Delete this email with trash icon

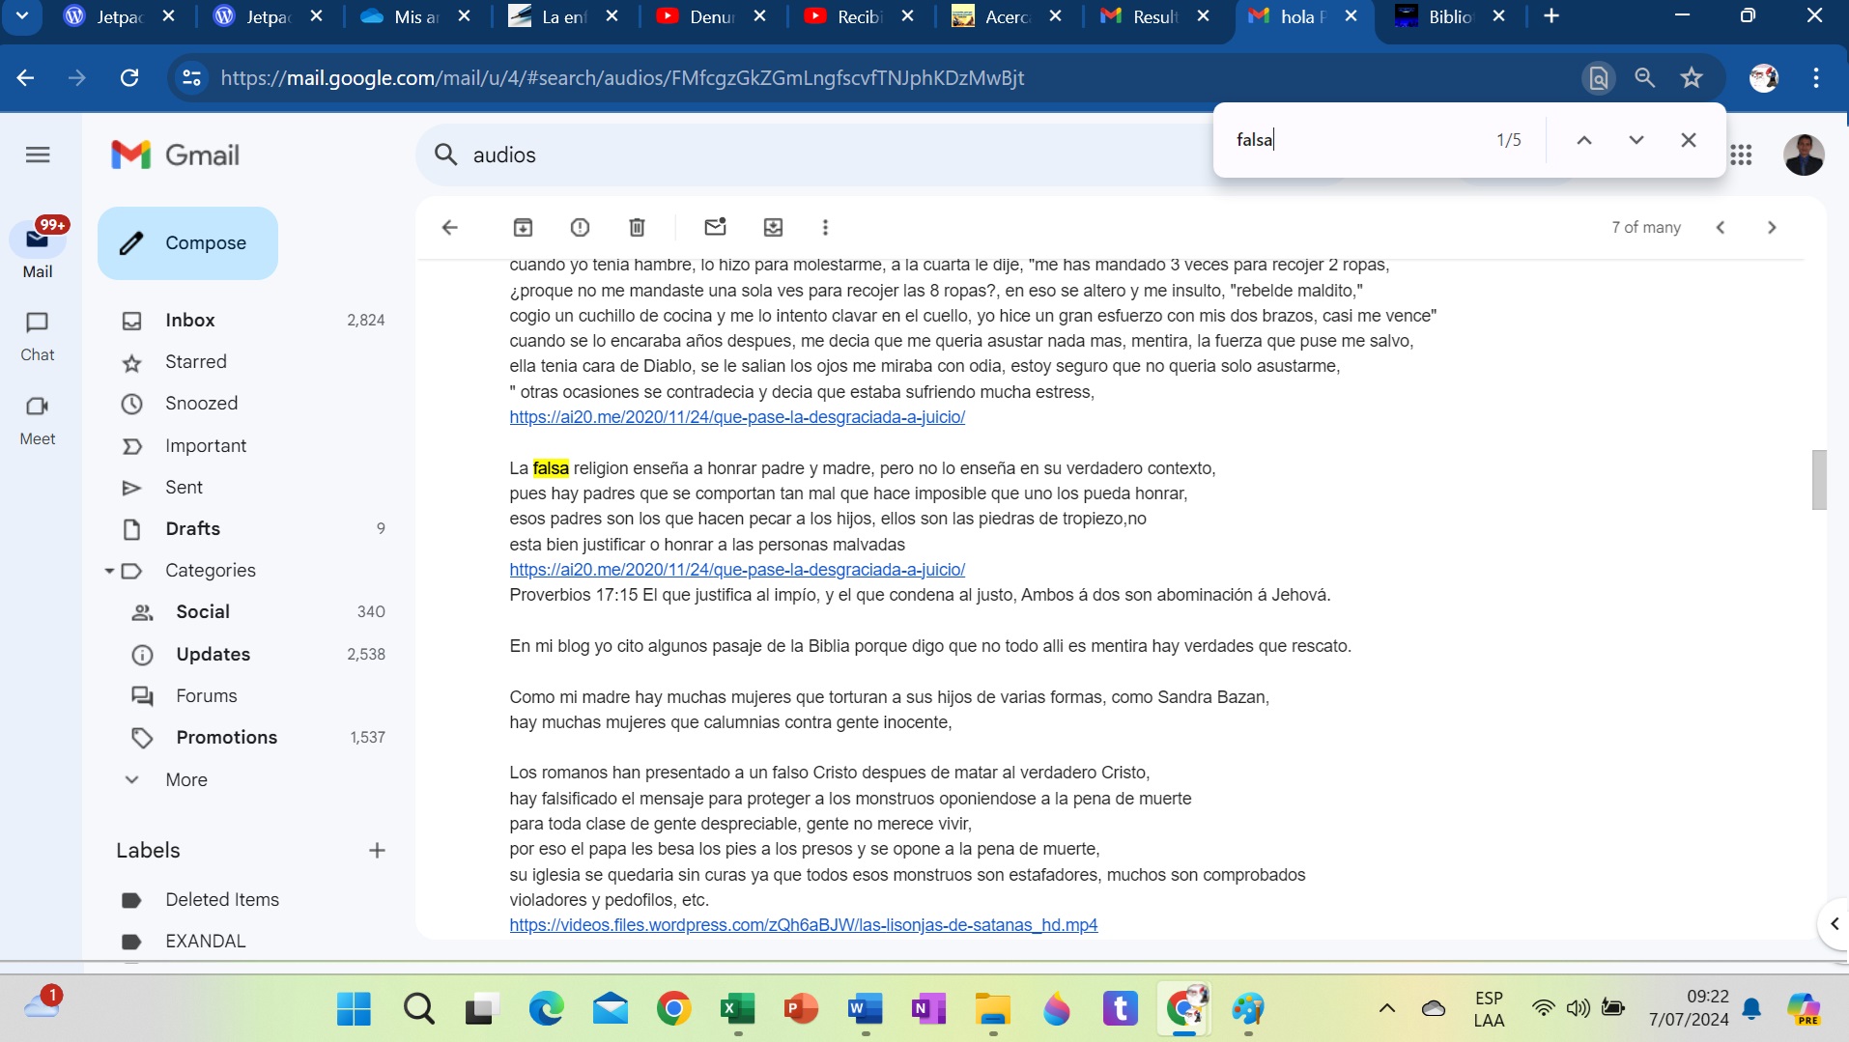point(637,227)
